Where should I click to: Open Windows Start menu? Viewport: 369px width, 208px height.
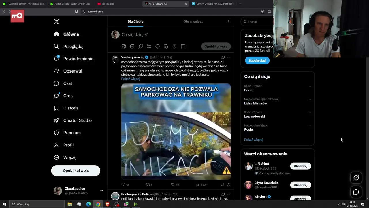pos(4,204)
